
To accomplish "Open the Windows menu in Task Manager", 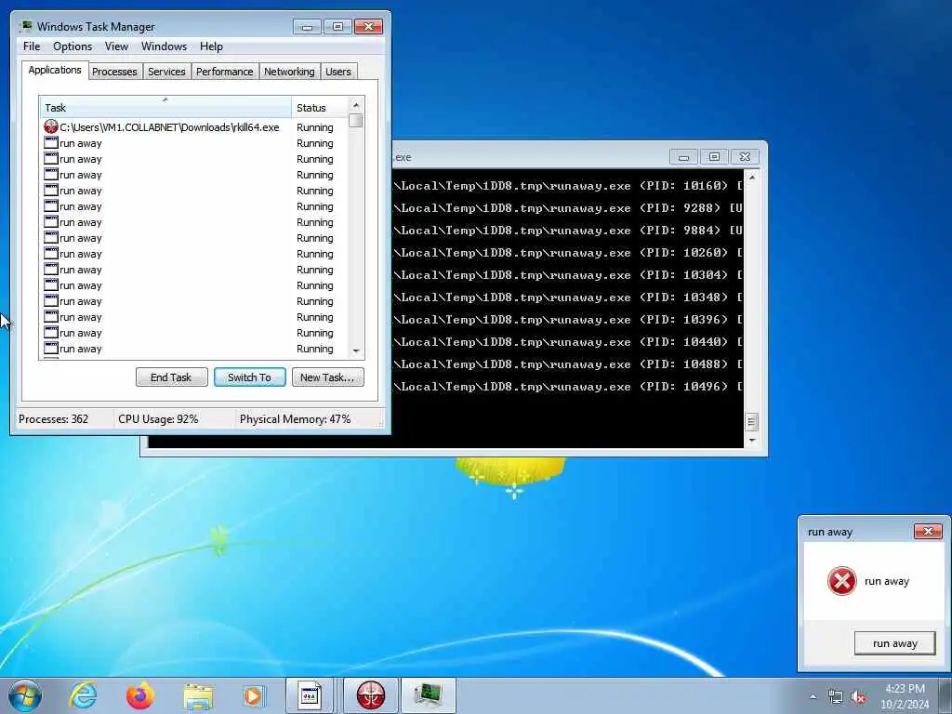I will (164, 46).
